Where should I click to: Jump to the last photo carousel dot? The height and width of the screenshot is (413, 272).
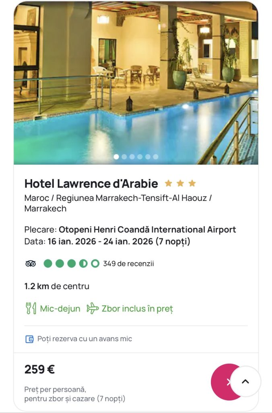(156, 157)
